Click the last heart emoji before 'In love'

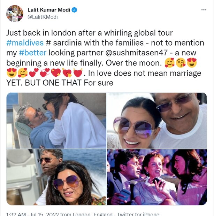(78, 73)
